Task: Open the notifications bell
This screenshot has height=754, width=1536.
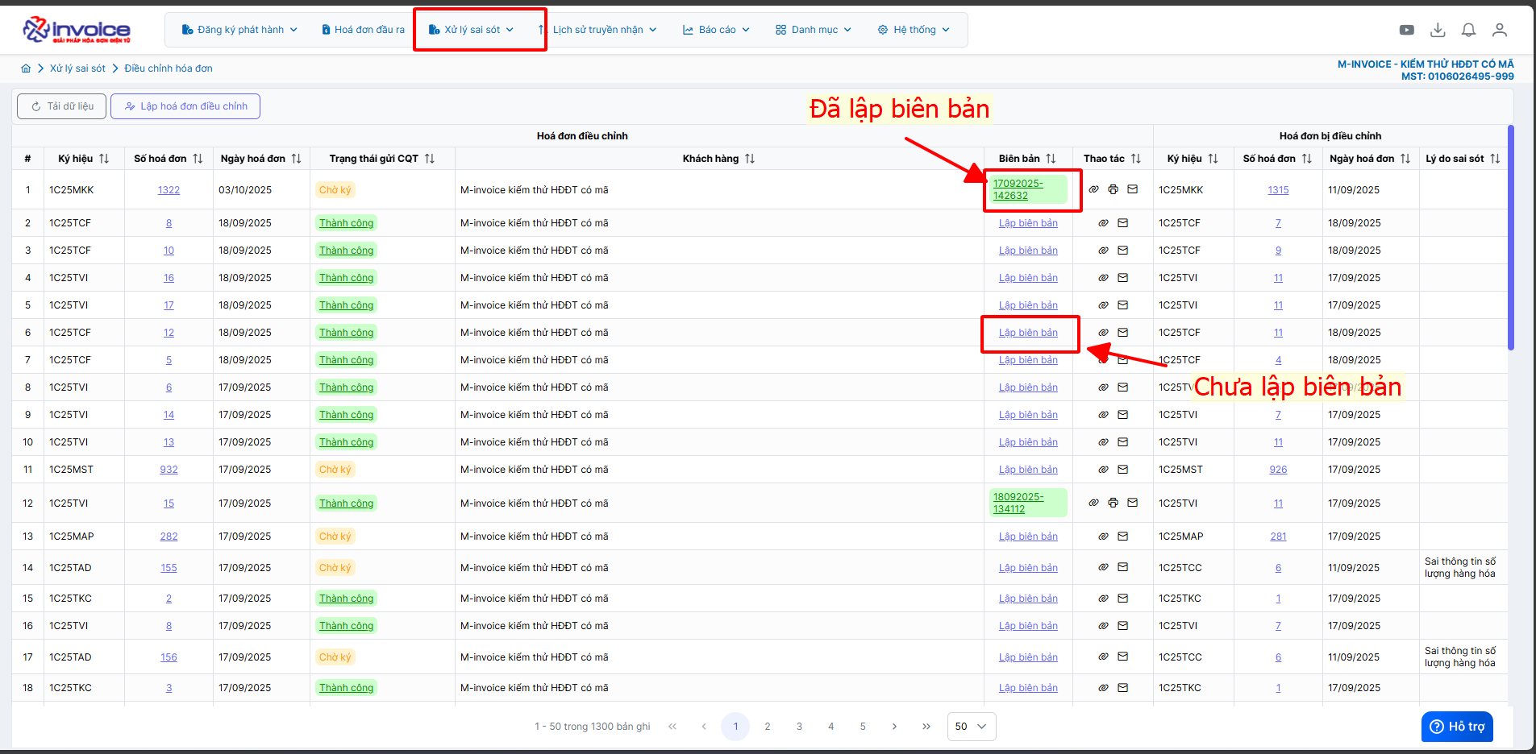Action: pos(1468,30)
